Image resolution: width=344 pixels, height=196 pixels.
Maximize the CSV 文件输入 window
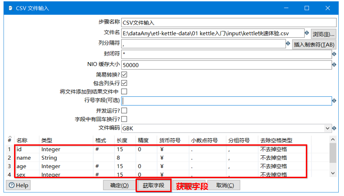pos(307,8)
